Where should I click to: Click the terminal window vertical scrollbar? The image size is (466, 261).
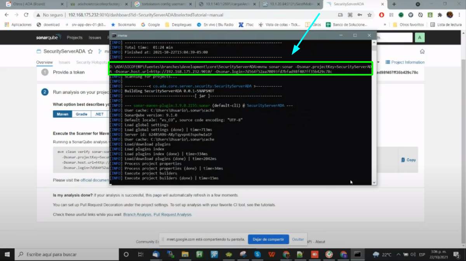pyautogui.click(x=374, y=116)
